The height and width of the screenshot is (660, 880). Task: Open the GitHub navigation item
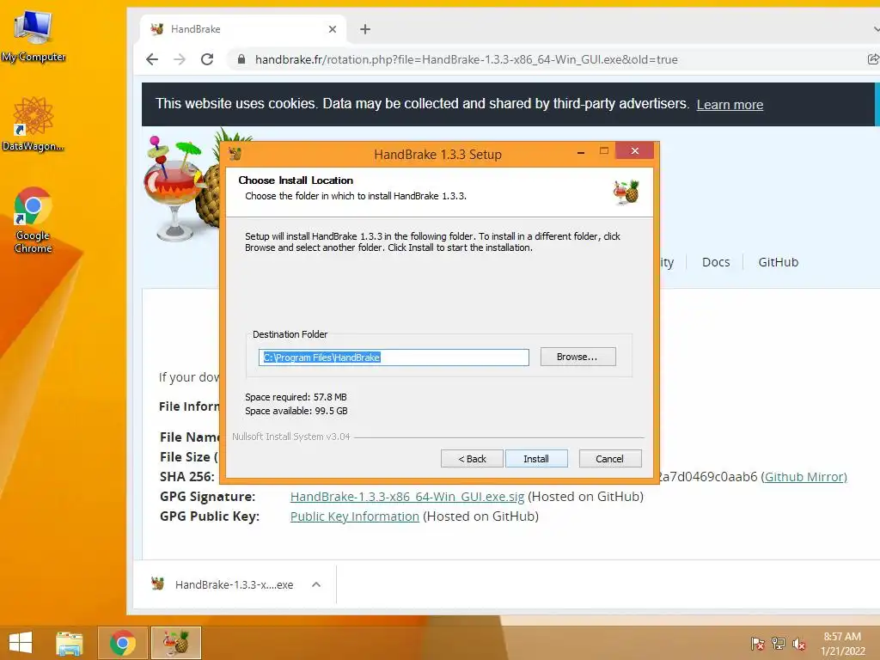click(x=778, y=262)
